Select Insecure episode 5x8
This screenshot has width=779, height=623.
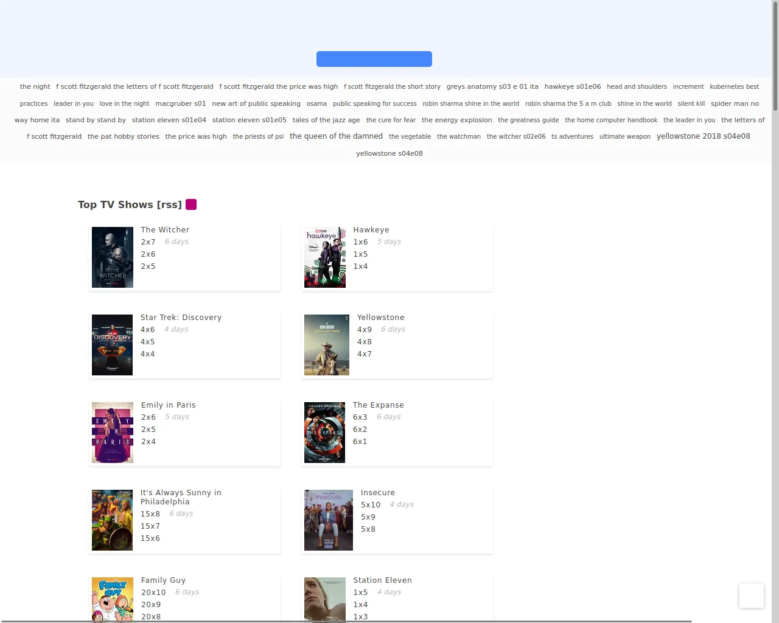click(x=368, y=529)
